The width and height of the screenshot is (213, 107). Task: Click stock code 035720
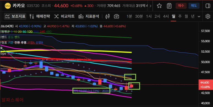point(33,6)
